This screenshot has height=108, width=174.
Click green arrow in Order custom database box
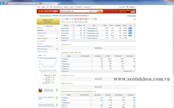[57, 98]
